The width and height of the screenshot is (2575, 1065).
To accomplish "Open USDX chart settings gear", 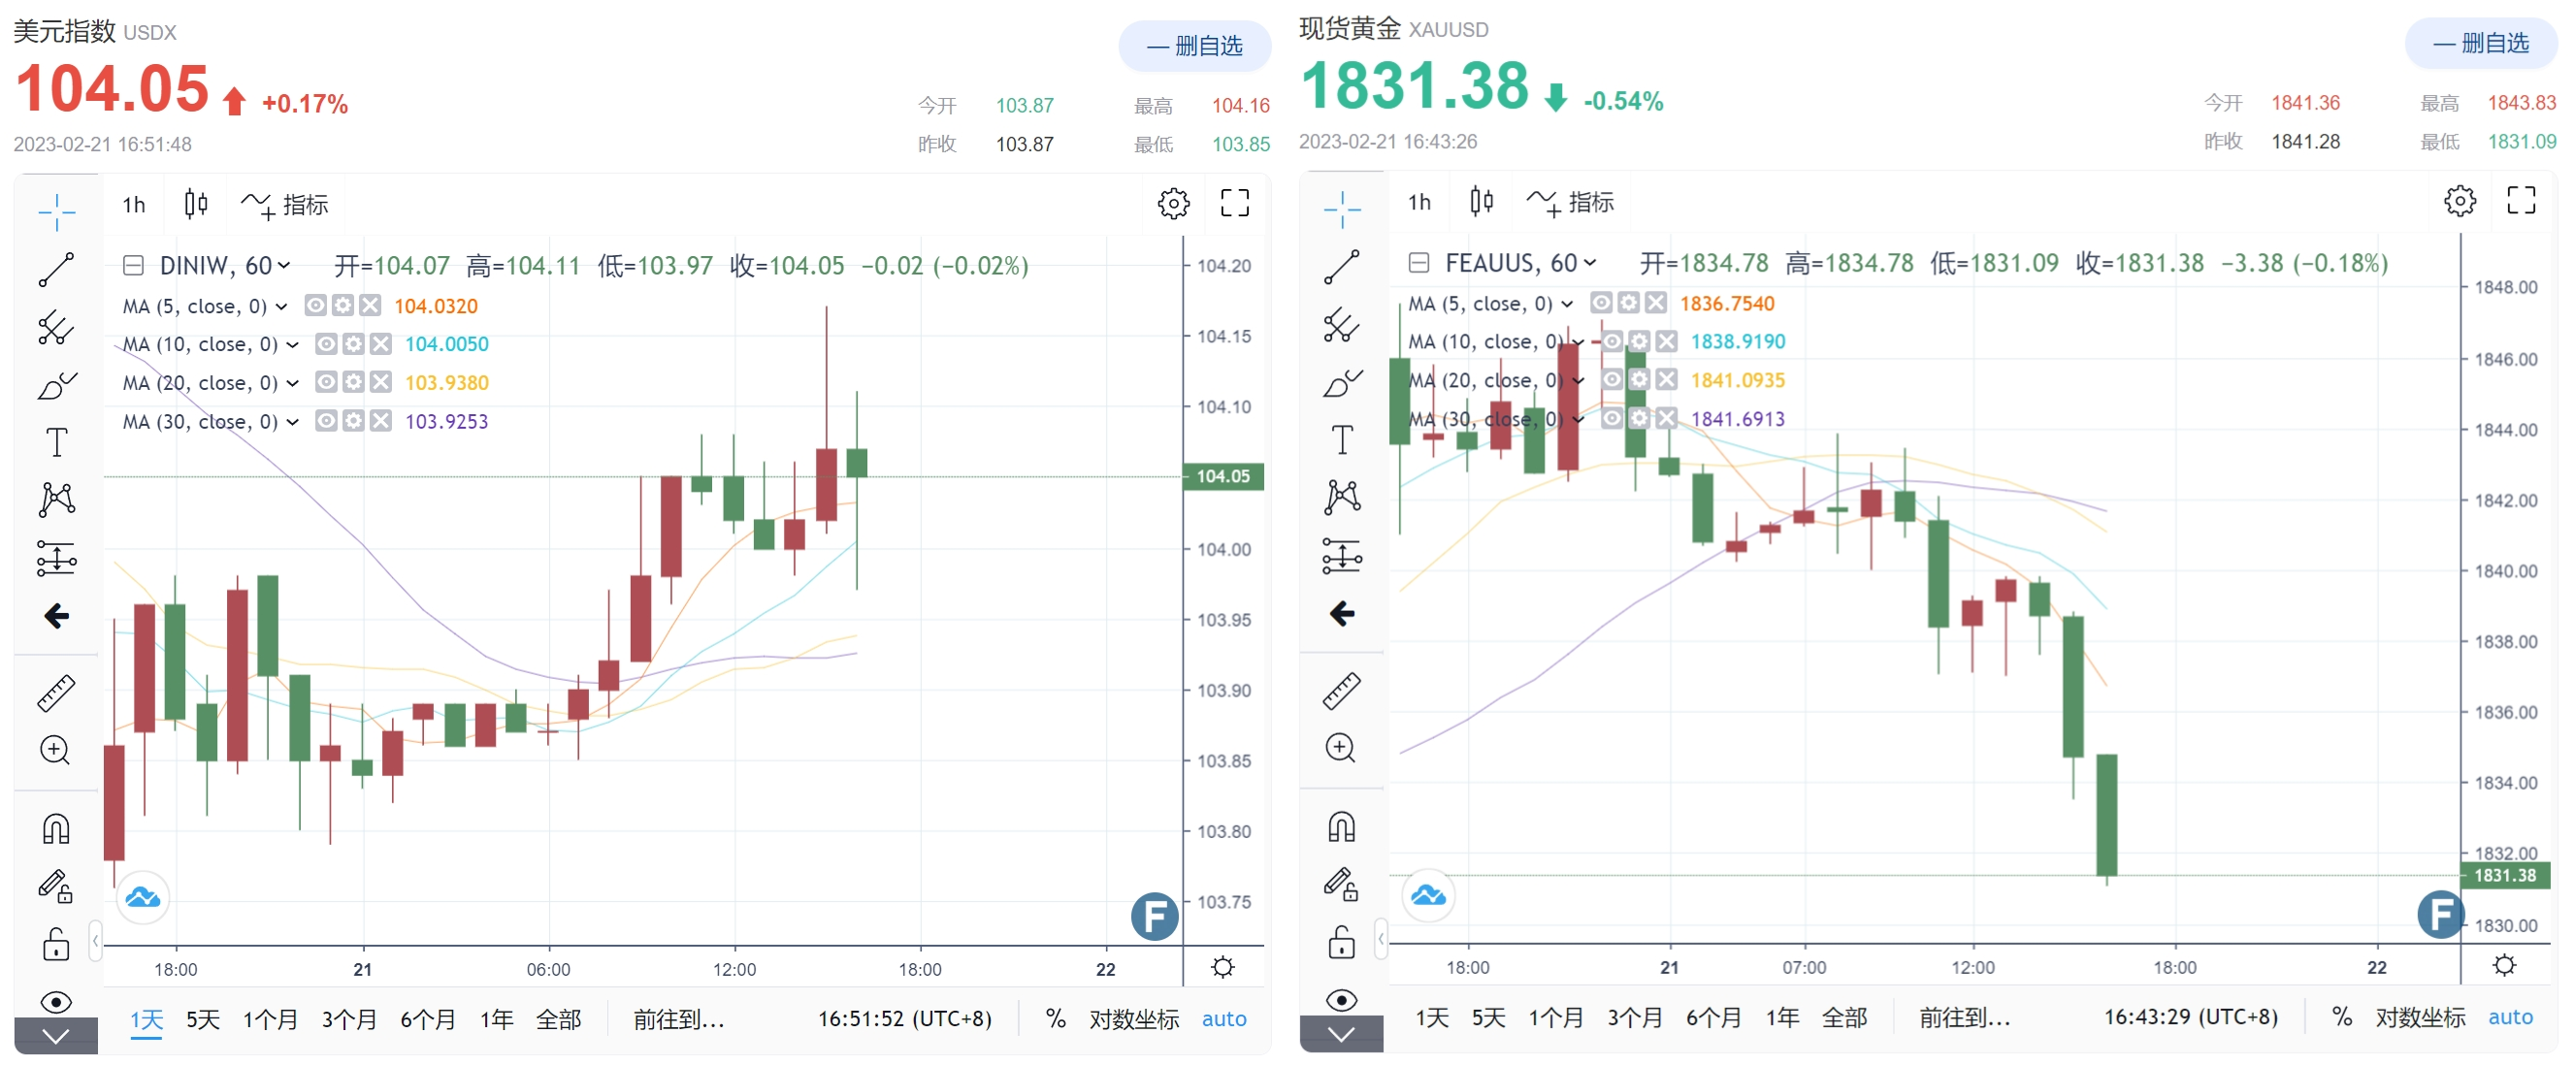I will 1173,204.
